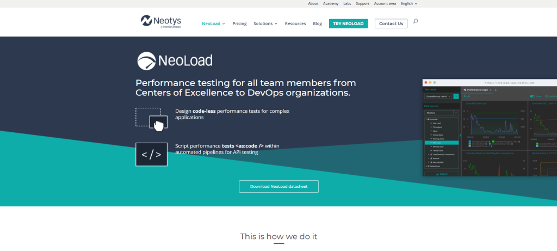Select CPU Load row in the monitors tree
557x251 pixels.
click(x=442, y=143)
